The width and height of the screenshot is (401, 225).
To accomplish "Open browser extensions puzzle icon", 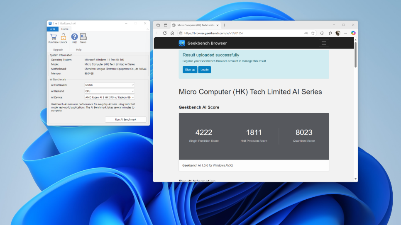I will pos(322,33).
